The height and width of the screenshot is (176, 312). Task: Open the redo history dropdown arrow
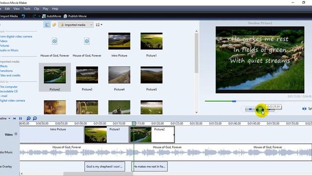39,16
